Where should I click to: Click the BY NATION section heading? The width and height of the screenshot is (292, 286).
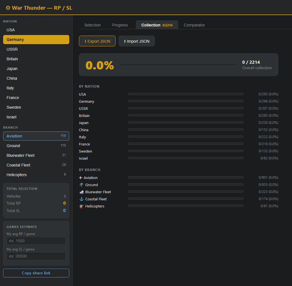pos(89,86)
